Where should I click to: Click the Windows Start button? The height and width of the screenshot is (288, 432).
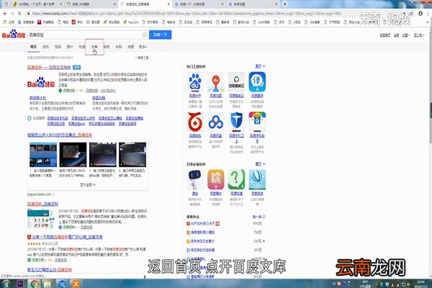(x=6, y=284)
